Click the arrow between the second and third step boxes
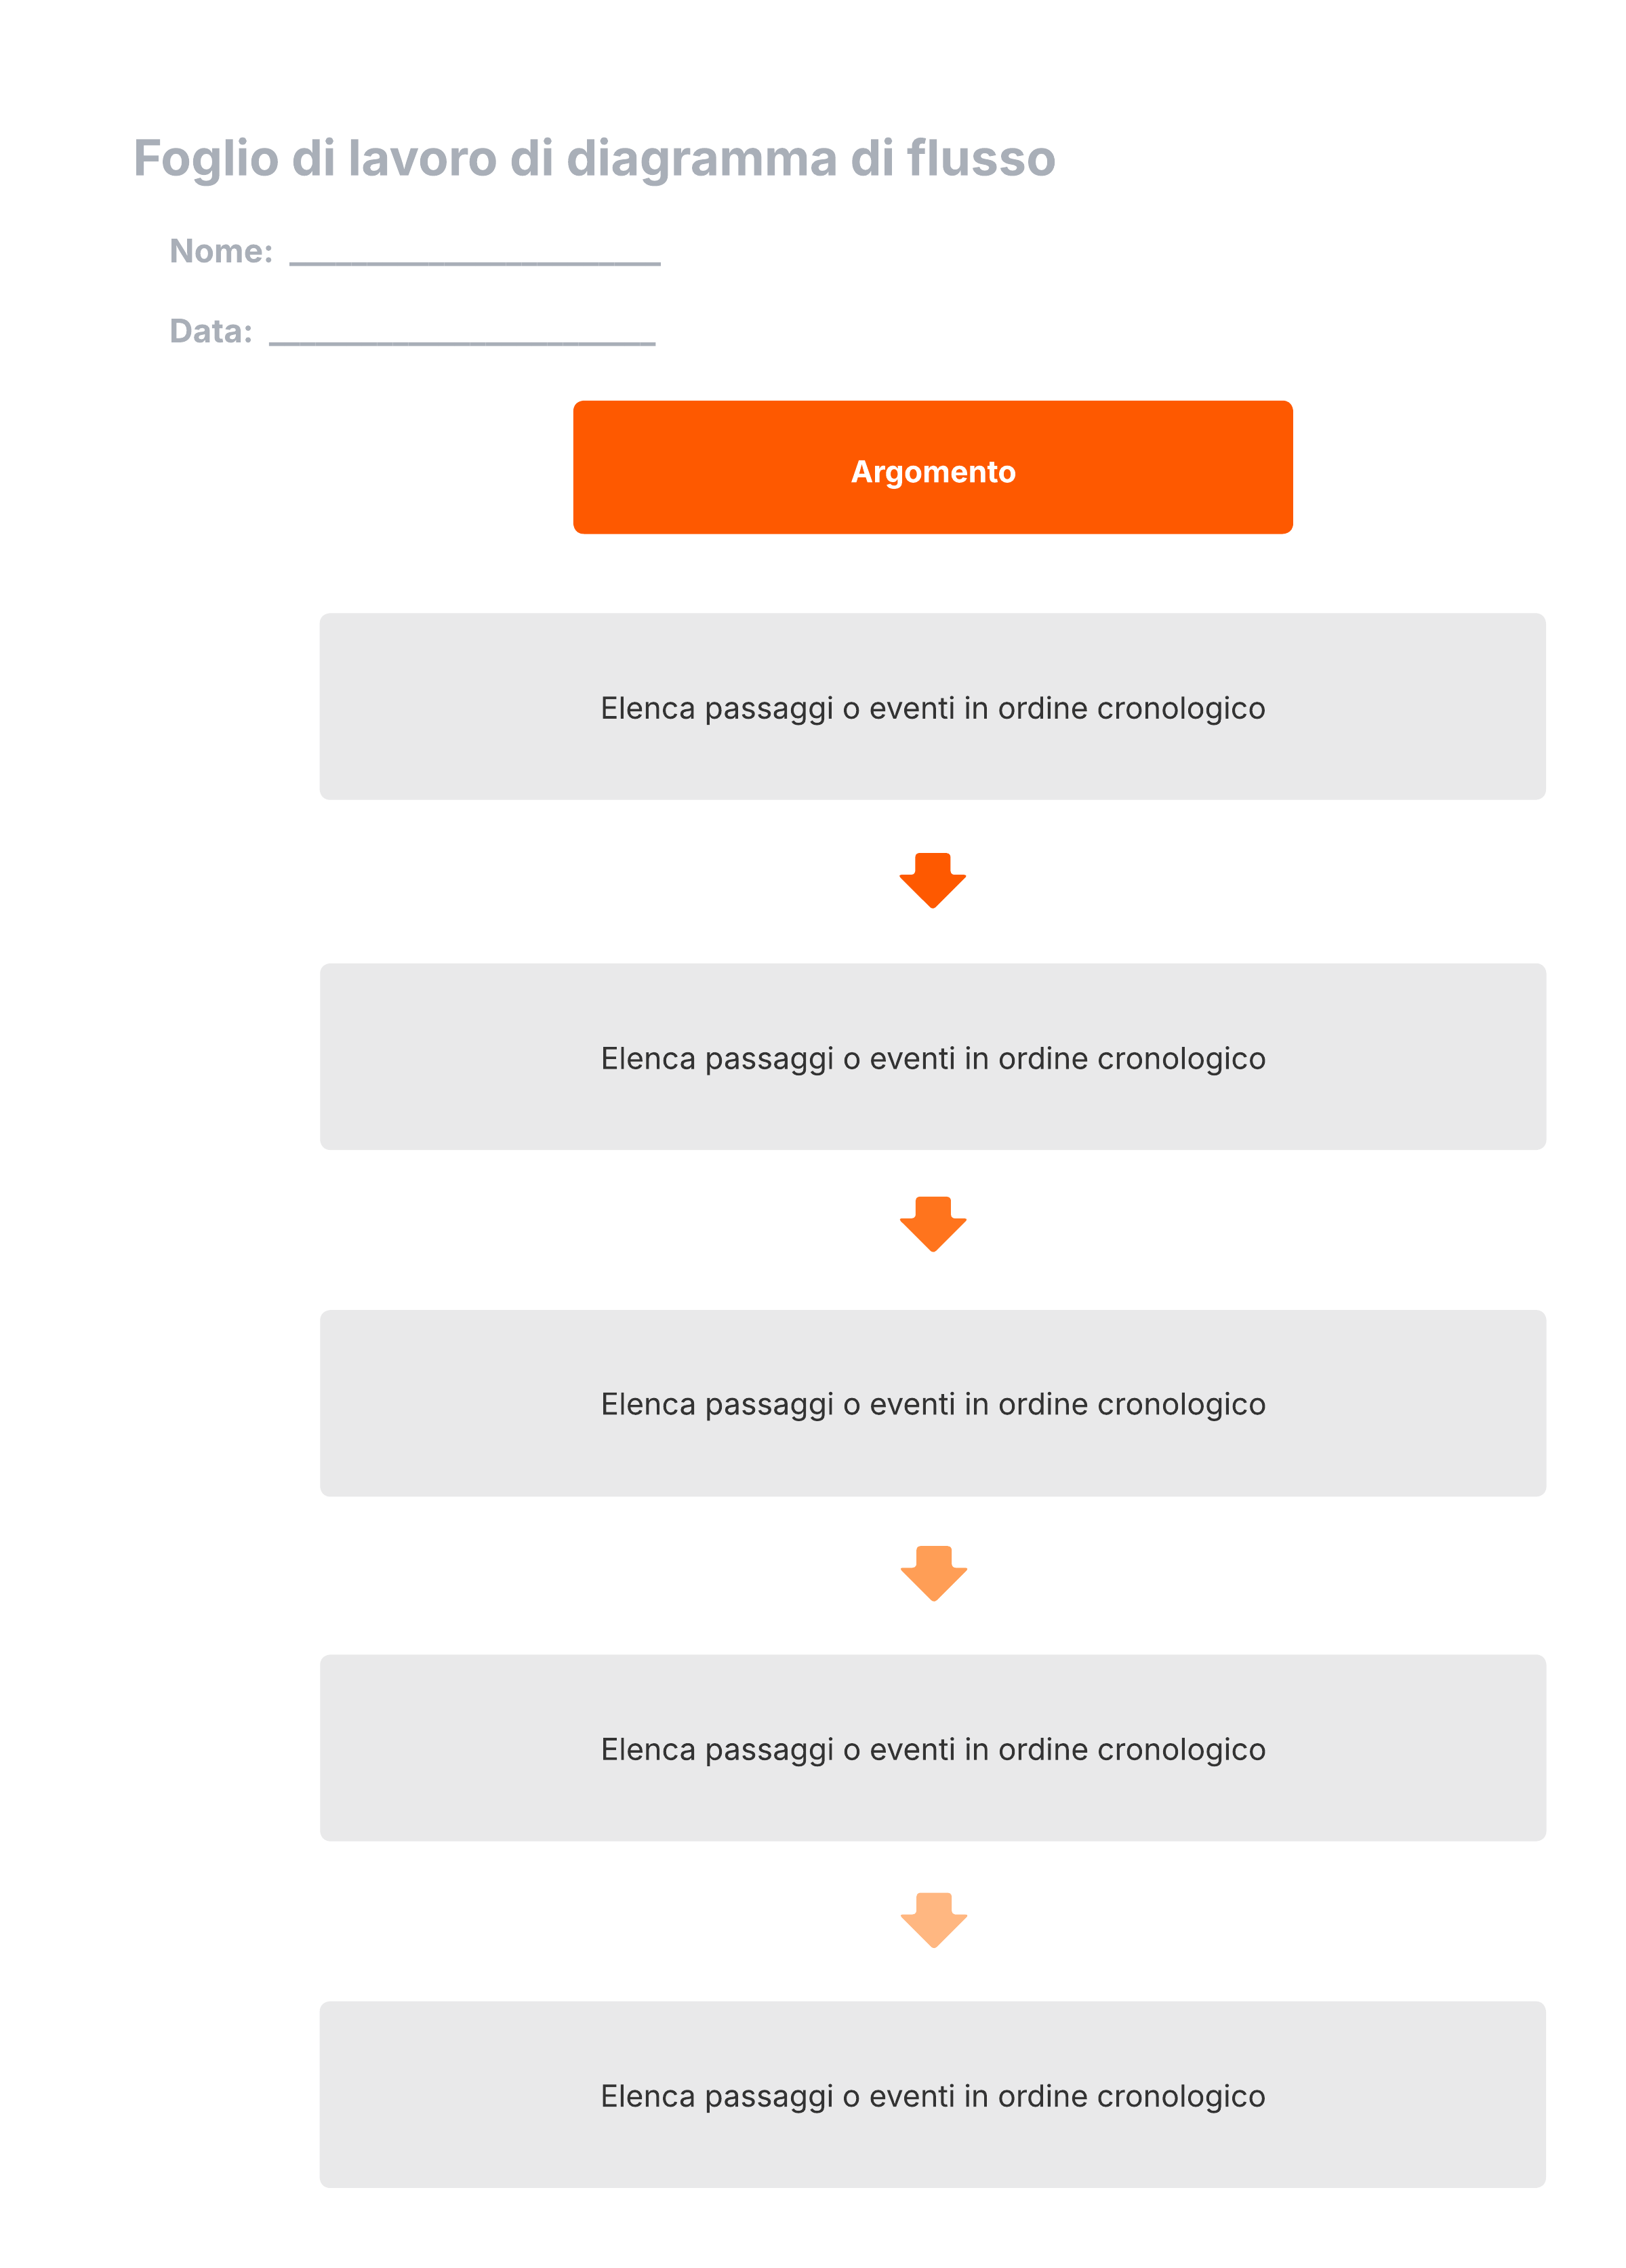Viewport: 1626px width, 2268px height. [x=933, y=1222]
